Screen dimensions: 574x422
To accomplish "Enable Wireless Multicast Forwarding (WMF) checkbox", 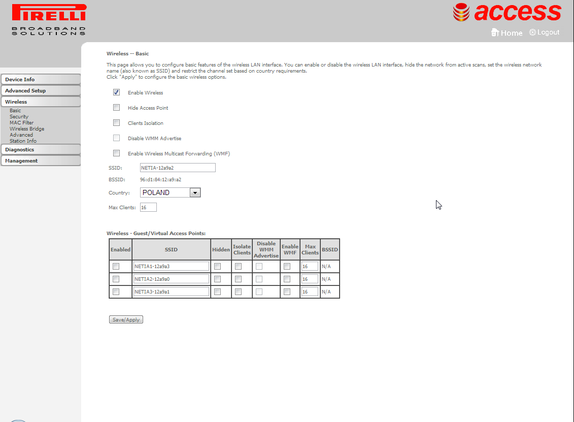I will click(116, 153).
